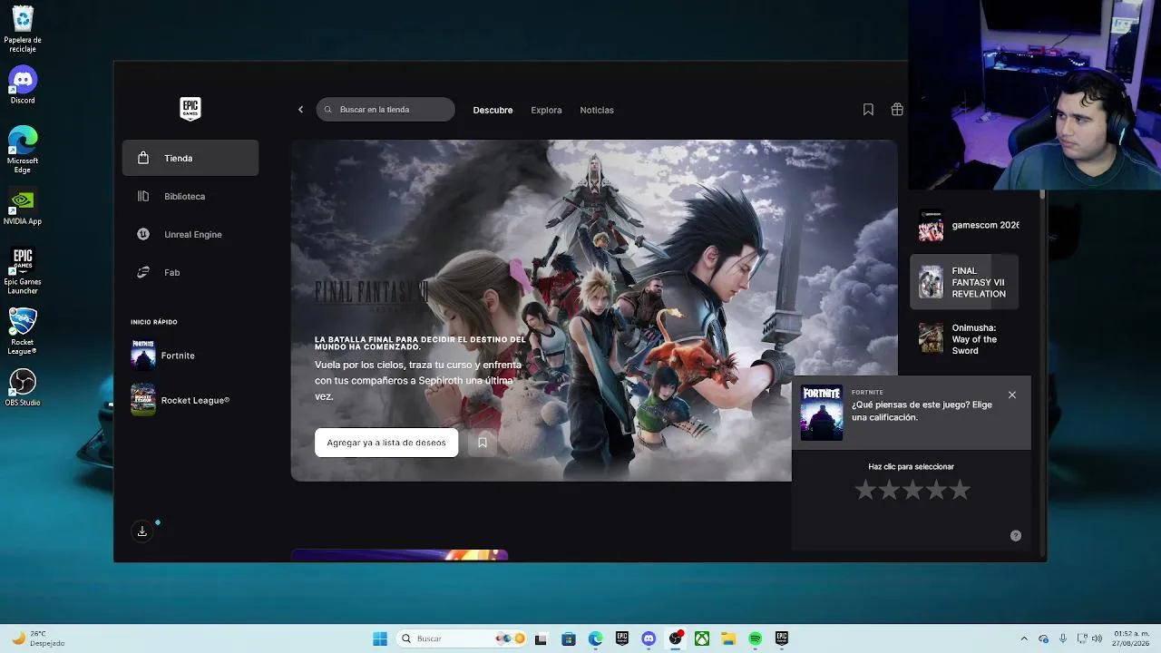Click the Fortnite thumbnail in rating popup

pyautogui.click(x=822, y=413)
